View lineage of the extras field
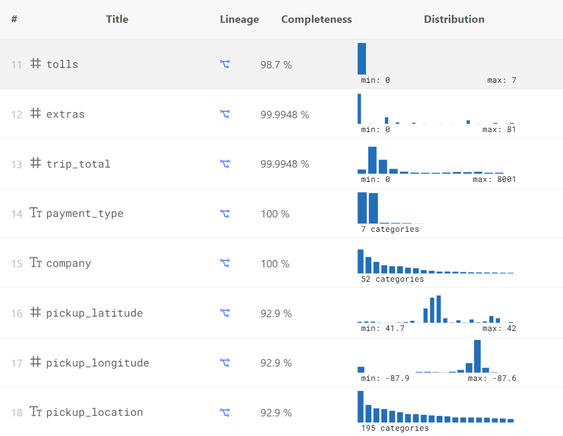 (x=225, y=114)
